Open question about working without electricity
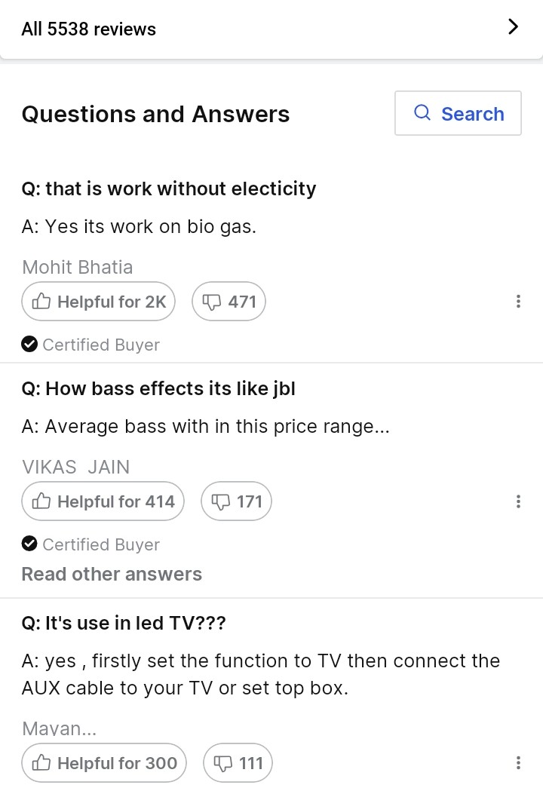 [169, 189]
